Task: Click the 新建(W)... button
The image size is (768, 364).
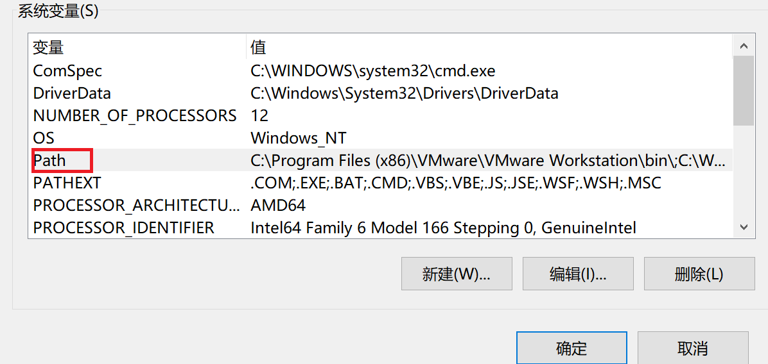Action: (457, 274)
